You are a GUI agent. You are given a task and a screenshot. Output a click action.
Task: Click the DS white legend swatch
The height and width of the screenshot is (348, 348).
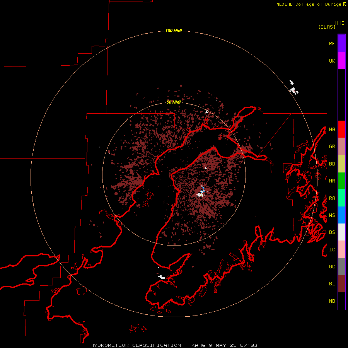point(341,232)
